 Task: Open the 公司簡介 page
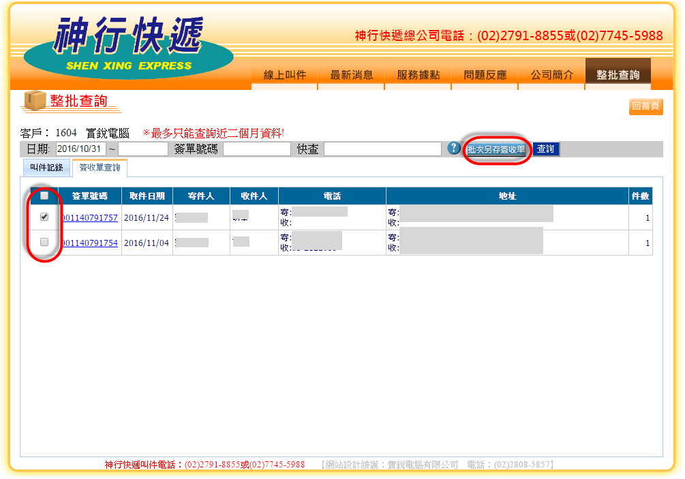pos(551,75)
